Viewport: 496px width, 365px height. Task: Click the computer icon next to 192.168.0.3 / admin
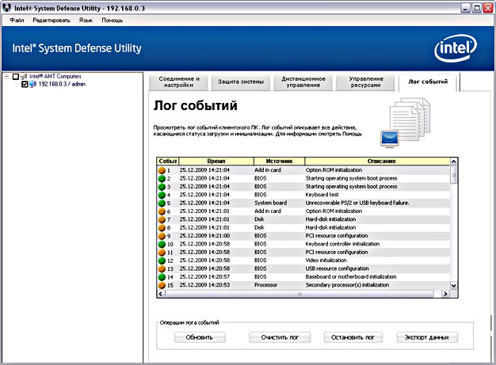click(x=33, y=84)
